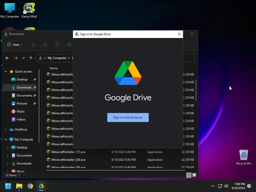Viewport: 256px width, 192px height.
Task: Open My Computer desktop icon
Action: coord(10,10)
